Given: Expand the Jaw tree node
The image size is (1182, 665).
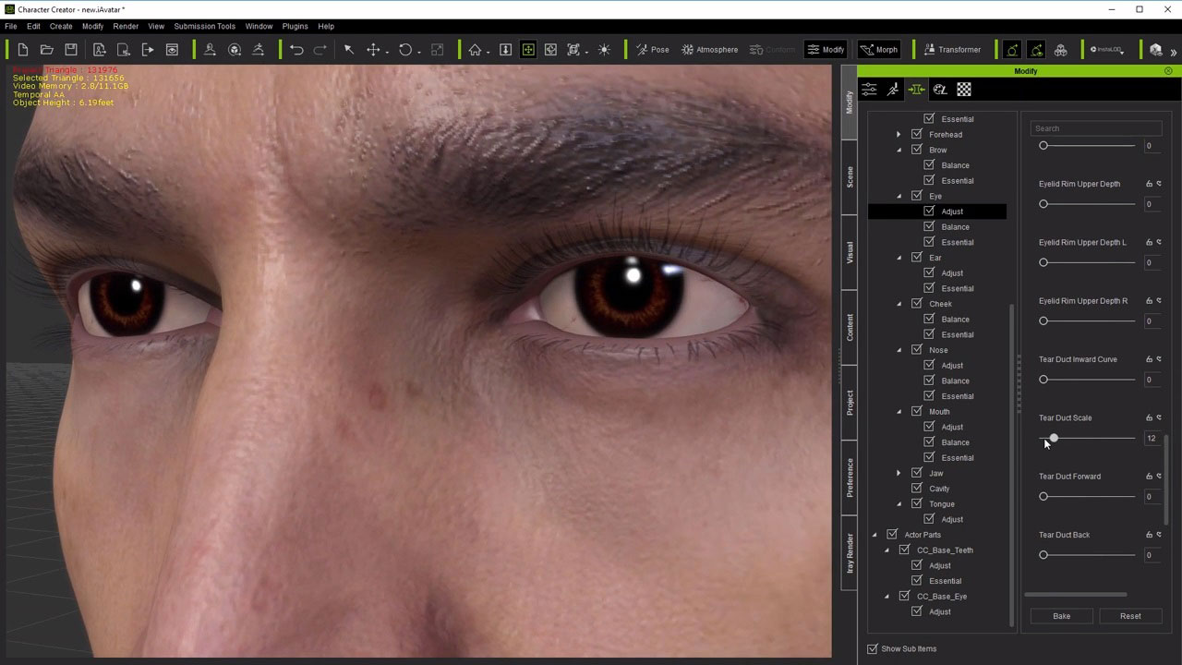Looking at the screenshot, I should 899,473.
